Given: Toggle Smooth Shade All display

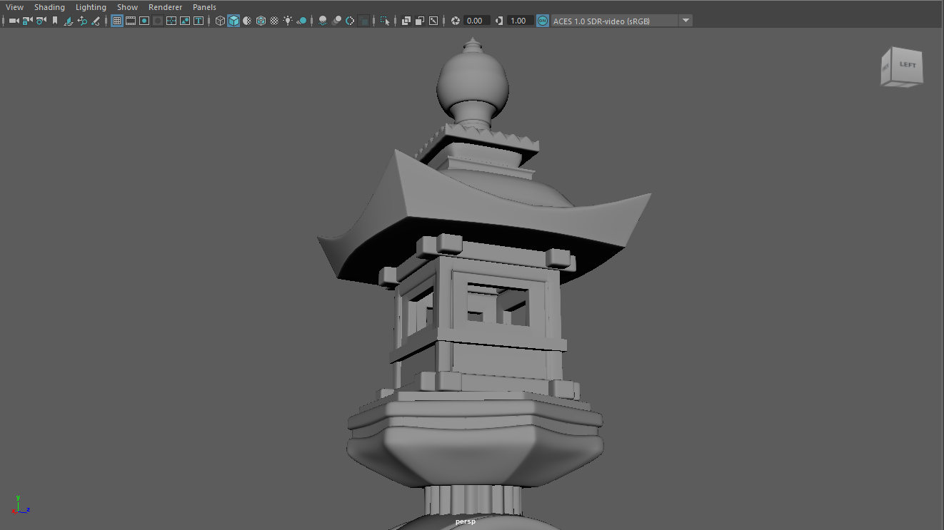Looking at the screenshot, I should [x=234, y=21].
